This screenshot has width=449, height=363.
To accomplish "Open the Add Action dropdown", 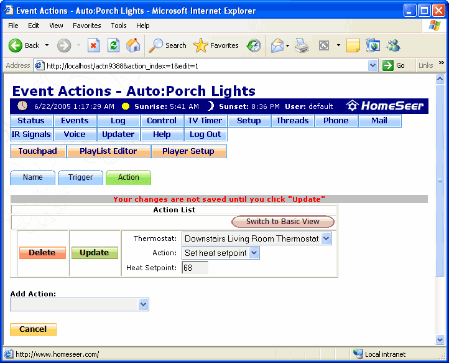I will click(143, 304).
